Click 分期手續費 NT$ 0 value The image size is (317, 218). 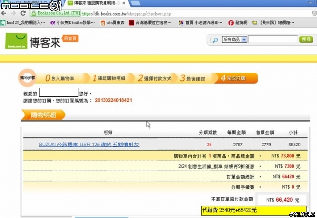(x=291, y=187)
